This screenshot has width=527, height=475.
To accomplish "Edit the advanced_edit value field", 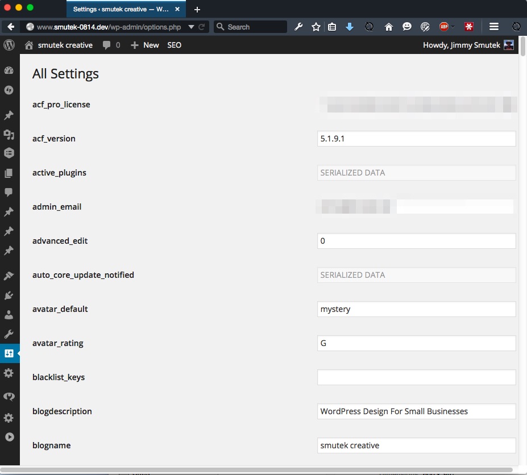I will coord(416,241).
